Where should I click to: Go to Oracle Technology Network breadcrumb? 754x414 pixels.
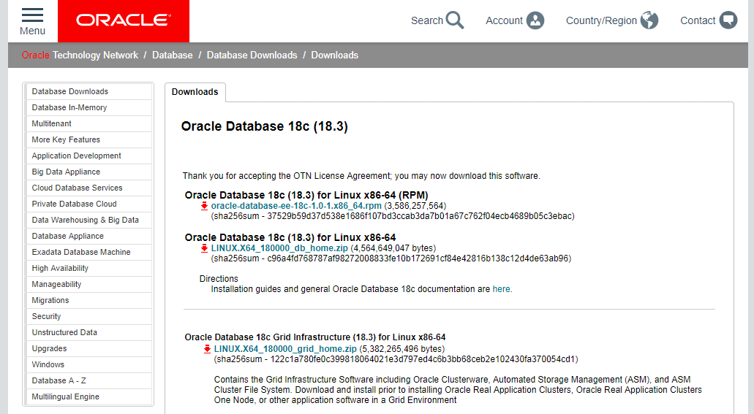tap(80, 55)
